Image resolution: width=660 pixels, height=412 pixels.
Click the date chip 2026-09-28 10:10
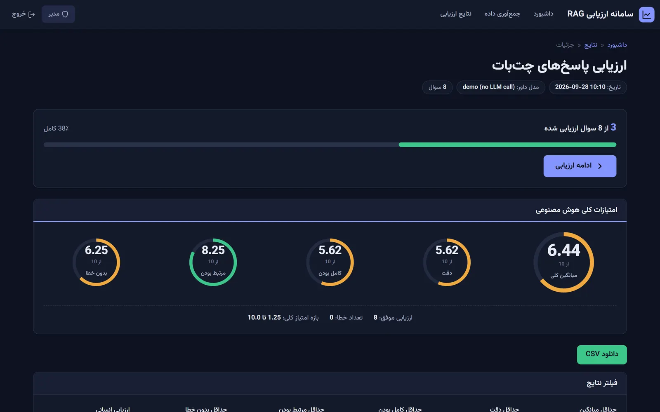(588, 87)
